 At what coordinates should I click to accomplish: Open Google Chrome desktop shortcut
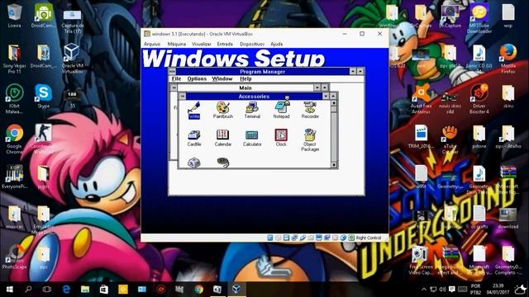[14, 139]
